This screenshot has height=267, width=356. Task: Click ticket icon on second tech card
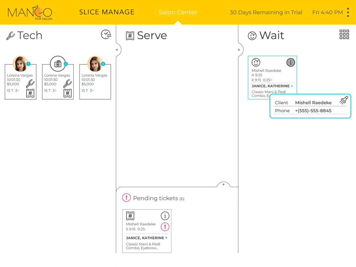pyautogui.click(x=68, y=93)
